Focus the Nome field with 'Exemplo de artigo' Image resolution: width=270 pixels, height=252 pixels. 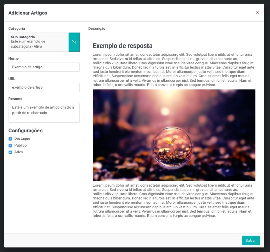click(x=44, y=67)
